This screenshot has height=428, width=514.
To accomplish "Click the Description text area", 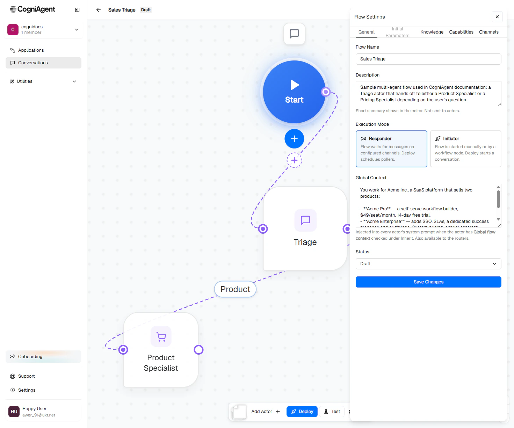I will pos(428,94).
